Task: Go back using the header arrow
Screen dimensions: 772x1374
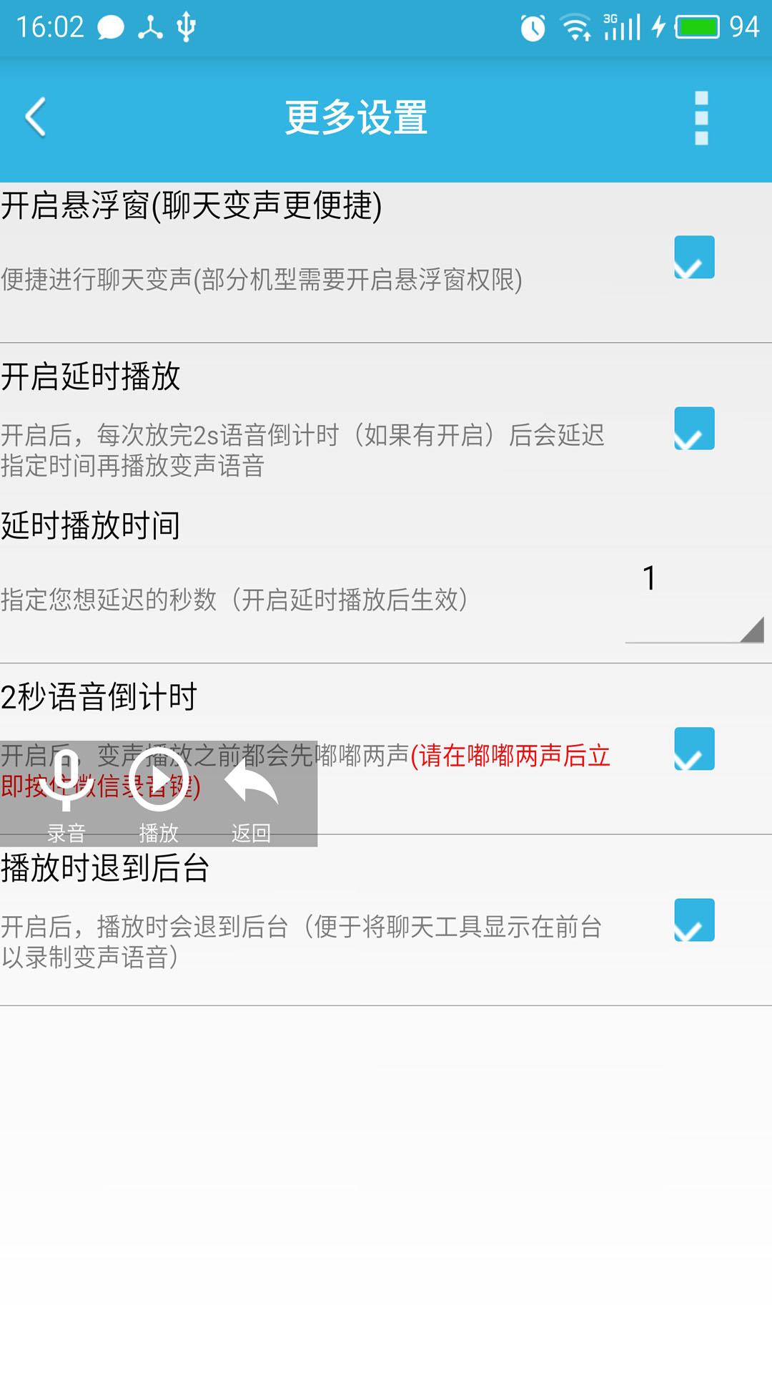Action: pos(36,117)
